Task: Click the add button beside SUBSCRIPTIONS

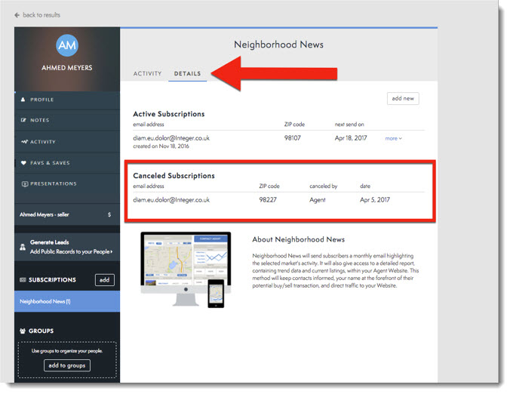Action: click(x=105, y=280)
